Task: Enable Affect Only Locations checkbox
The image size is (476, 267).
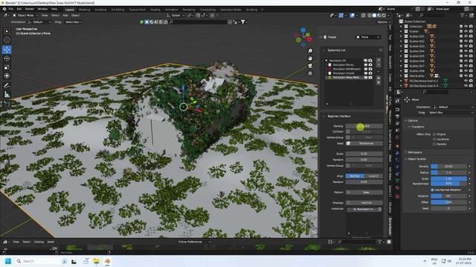Action: click(434, 139)
